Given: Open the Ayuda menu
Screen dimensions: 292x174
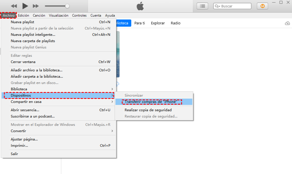Looking at the screenshot, I should tap(110, 15).
